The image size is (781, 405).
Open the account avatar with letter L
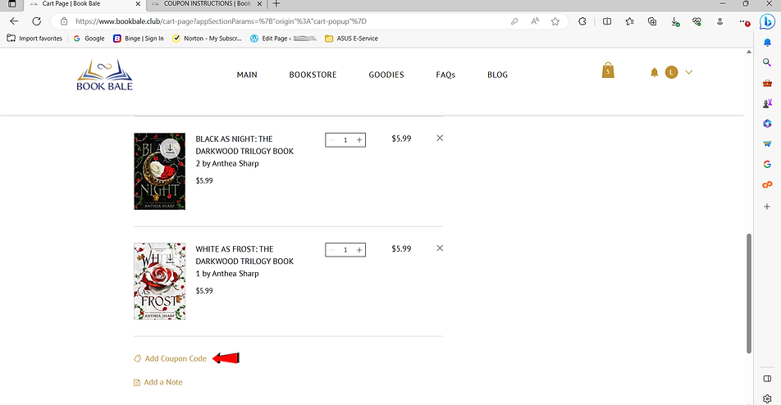[671, 73]
